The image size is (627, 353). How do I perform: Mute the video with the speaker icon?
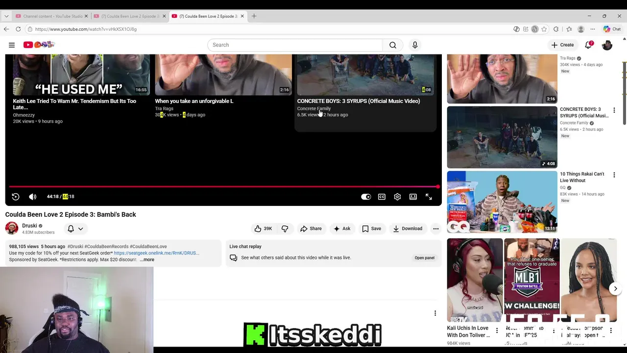coord(33,197)
